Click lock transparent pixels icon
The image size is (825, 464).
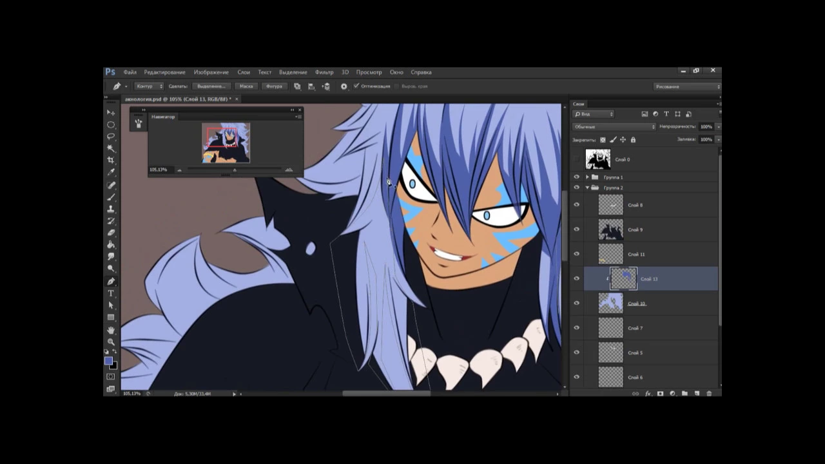(x=603, y=139)
